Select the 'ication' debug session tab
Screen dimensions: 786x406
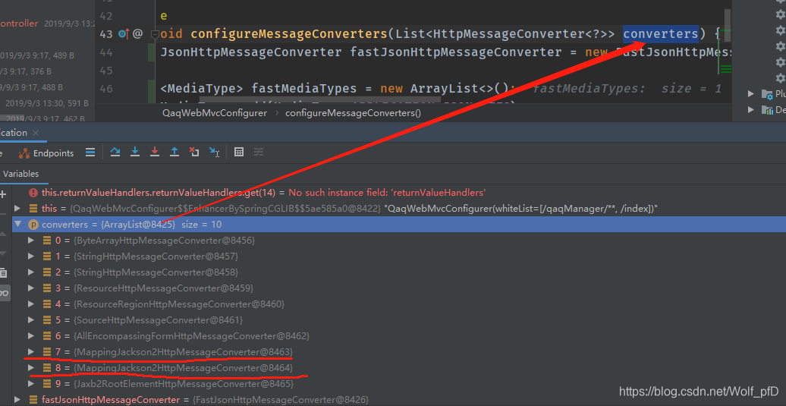point(14,132)
